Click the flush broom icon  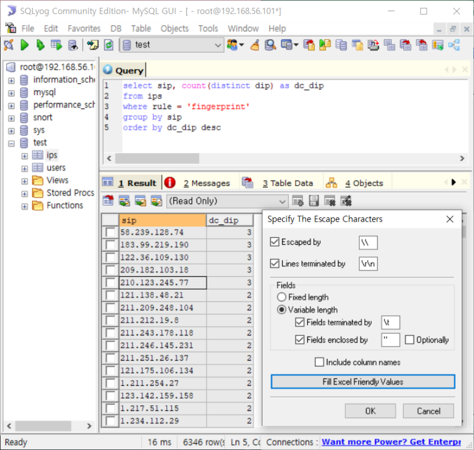pos(255,45)
